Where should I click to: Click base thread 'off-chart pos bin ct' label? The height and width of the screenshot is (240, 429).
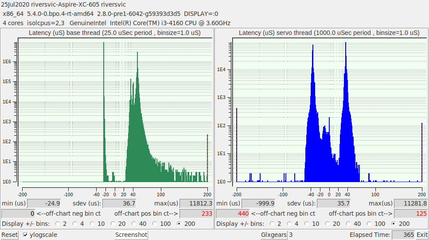(x=146, y=213)
